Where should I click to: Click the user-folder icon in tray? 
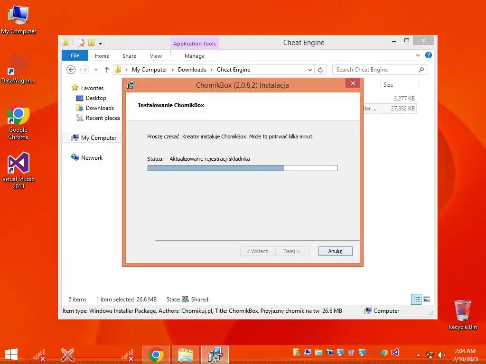click(x=297, y=352)
